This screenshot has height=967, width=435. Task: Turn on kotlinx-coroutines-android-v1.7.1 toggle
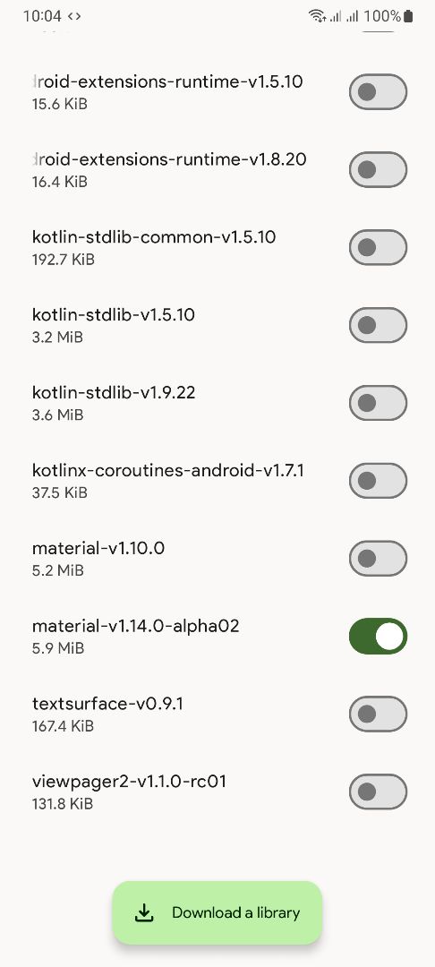[x=378, y=481]
